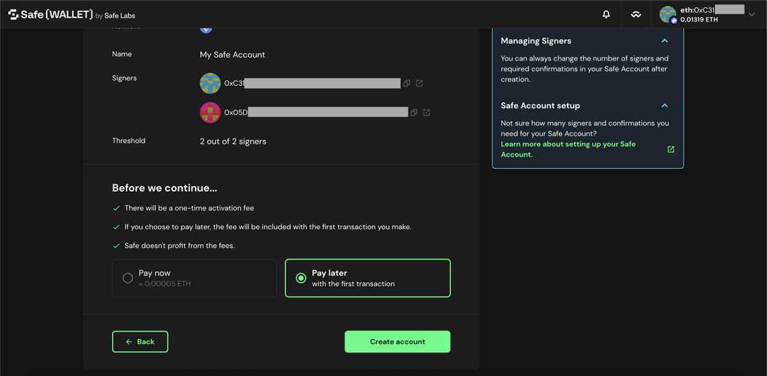Click the 2 out of 2 signers text
Image resolution: width=767 pixels, height=376 pixels.
(233, 141)
